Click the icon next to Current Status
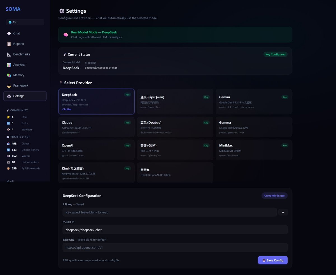The image size is (336, 275). coord(65,54)
